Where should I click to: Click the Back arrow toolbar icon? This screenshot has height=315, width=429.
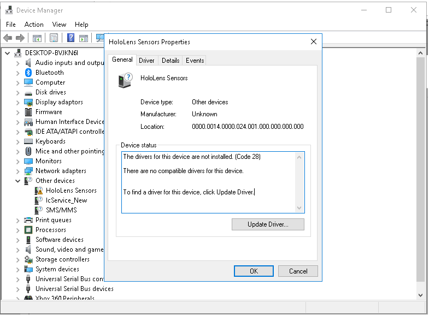[8, 38]
